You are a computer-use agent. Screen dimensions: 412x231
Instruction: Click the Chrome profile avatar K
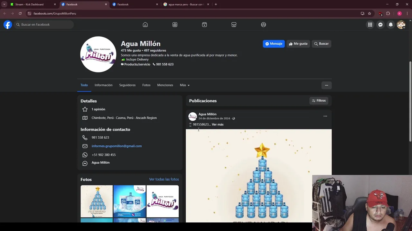point(399,13)
